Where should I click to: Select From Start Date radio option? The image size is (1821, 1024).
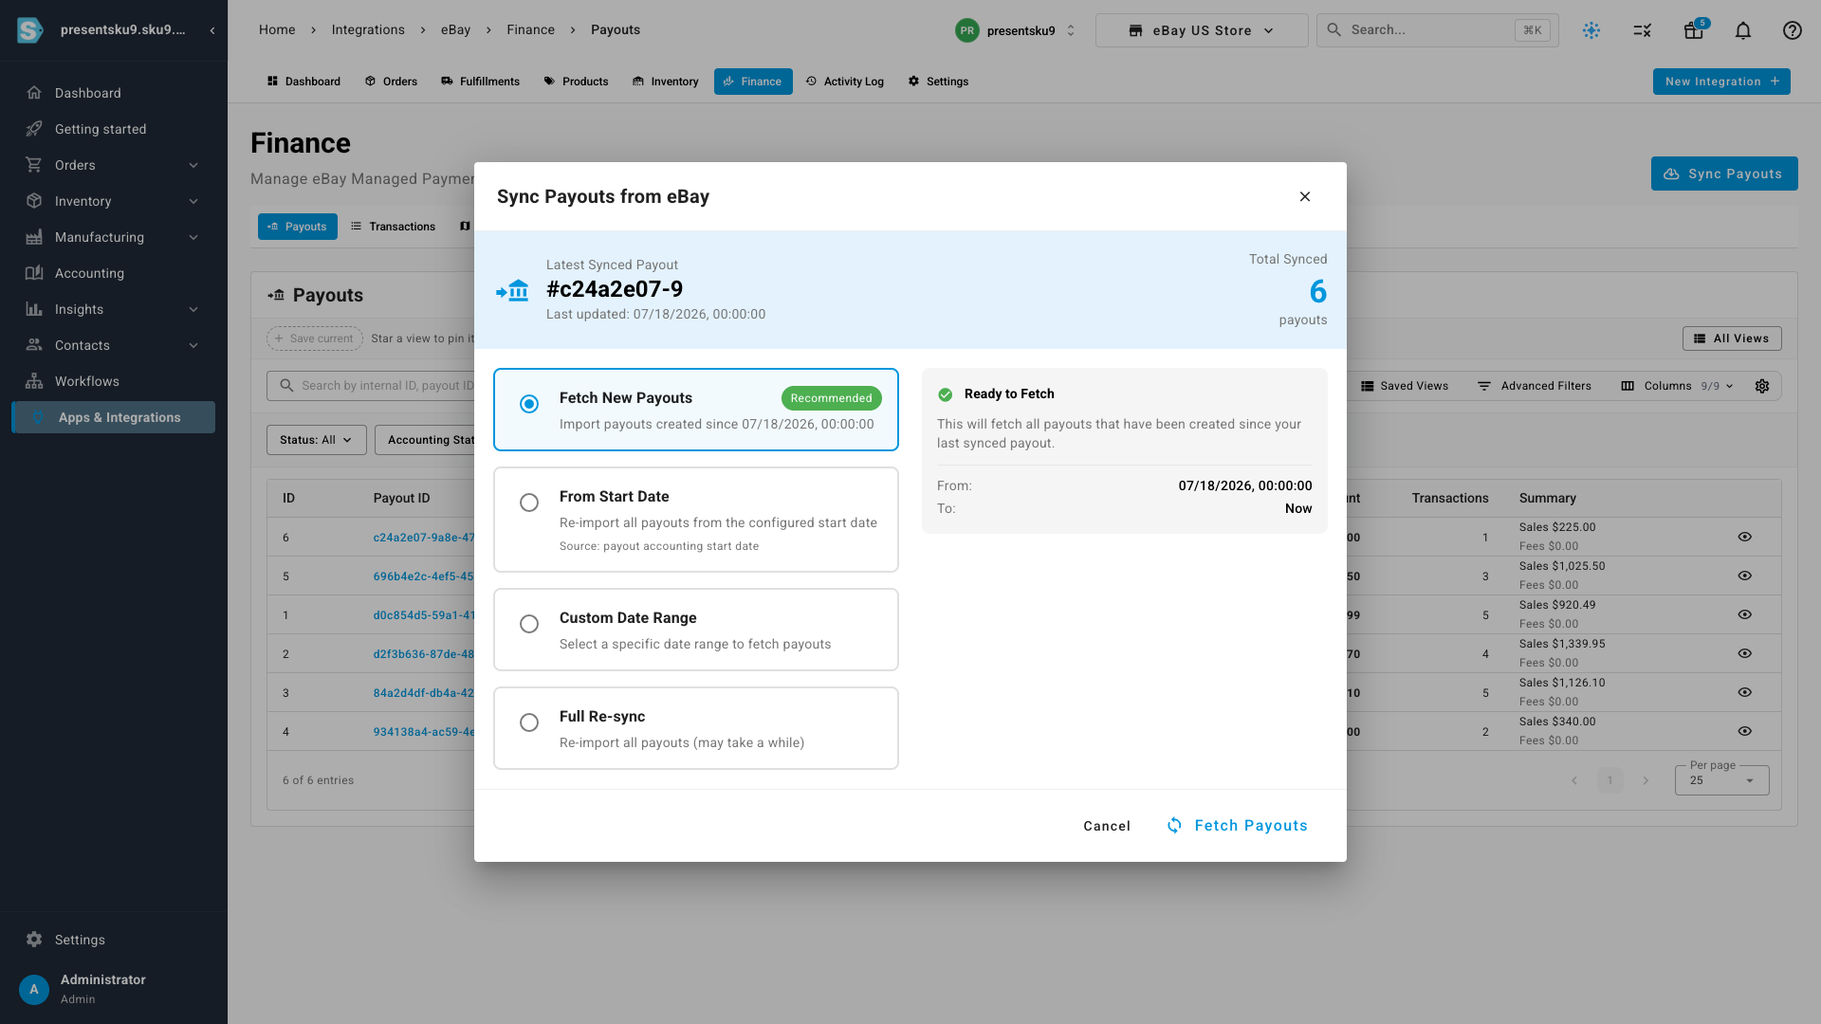pyautogui.click(x=529, y=503)
